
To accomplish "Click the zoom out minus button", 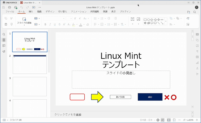I will click(x=179, y=120).
